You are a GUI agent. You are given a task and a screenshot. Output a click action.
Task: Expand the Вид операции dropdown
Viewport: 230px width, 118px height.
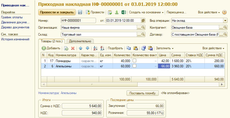(225, 21)
